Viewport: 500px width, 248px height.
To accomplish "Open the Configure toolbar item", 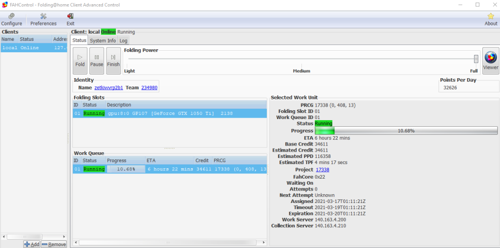I will (x=11, y=20).
